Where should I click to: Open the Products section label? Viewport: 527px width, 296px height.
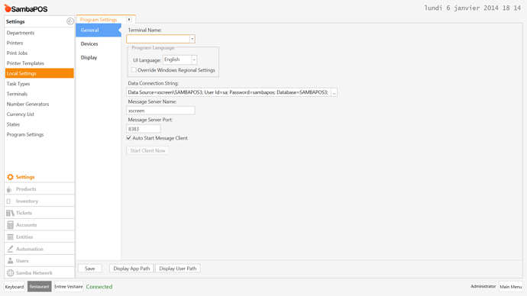(x=26, y=189)
